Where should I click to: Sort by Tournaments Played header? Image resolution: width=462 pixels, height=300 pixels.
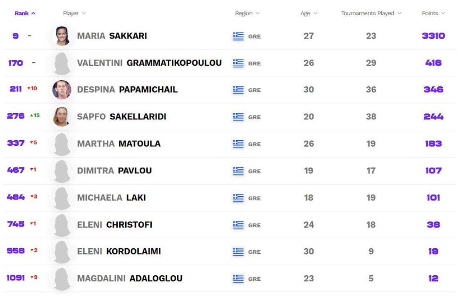click(x=371, y=13)
